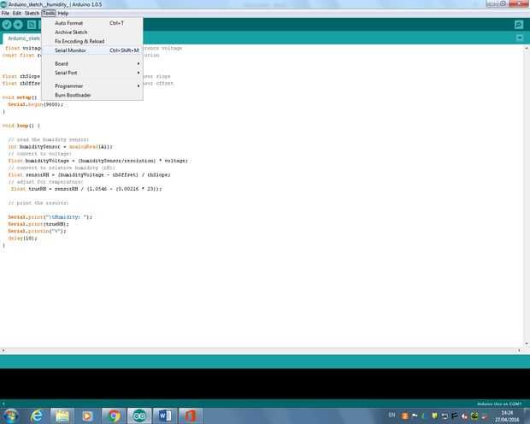
Task: Open the tab options dropdown arrow
Action: (520, 38)
